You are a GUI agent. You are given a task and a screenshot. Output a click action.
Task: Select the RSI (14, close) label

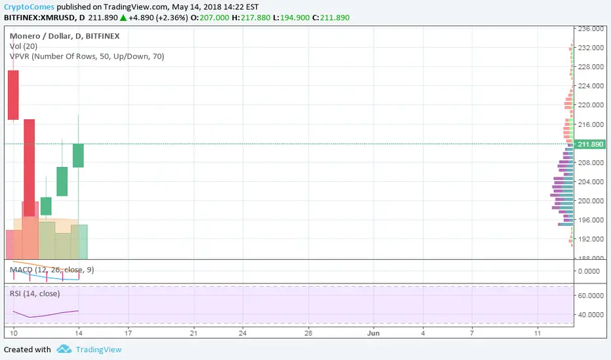[35, 293]
